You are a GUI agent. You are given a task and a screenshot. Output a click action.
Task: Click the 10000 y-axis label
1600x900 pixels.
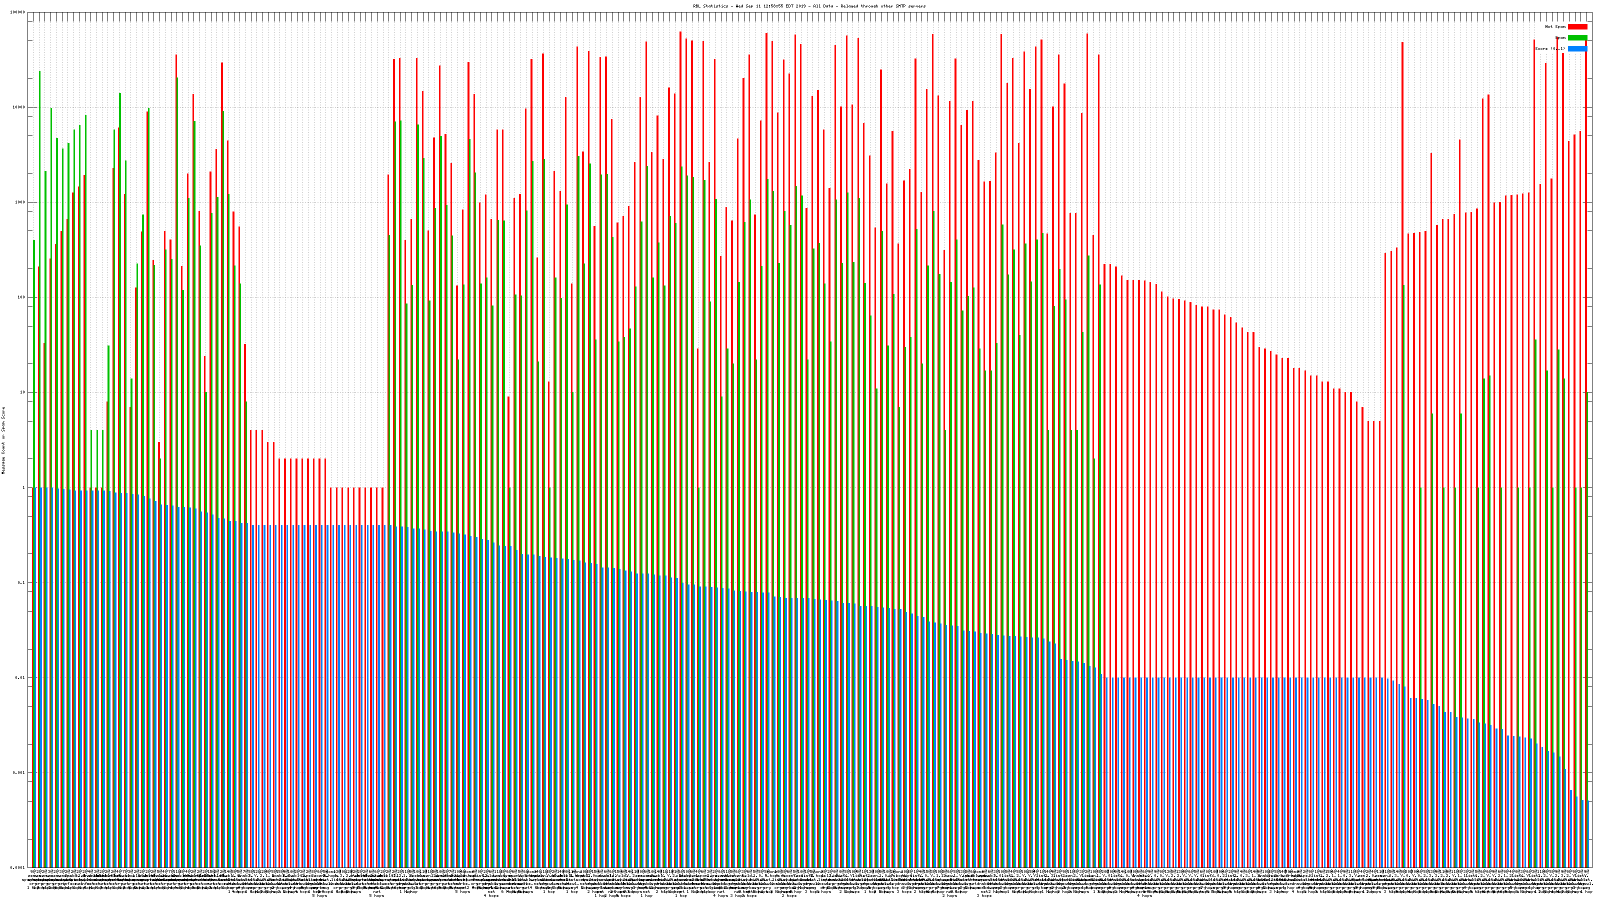20,107
